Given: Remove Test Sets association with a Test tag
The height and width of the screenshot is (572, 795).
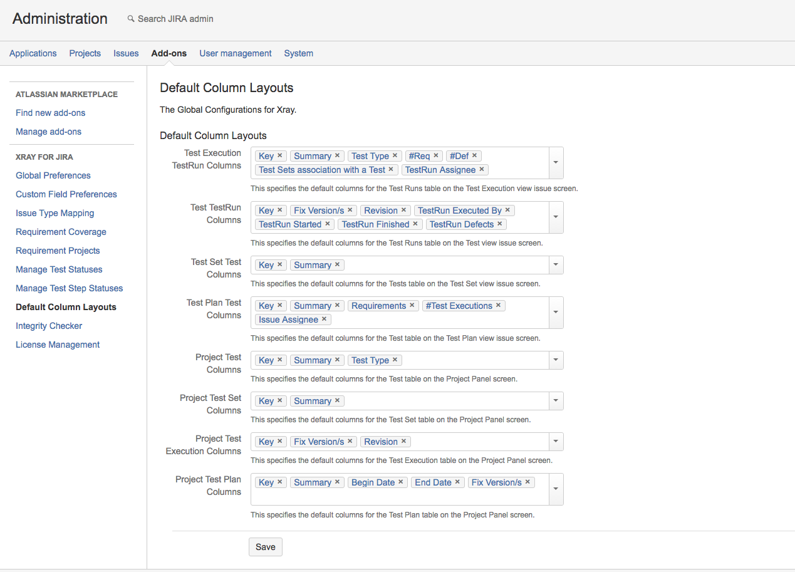Looking at the screenshot, I should click(x=391, y=169).
